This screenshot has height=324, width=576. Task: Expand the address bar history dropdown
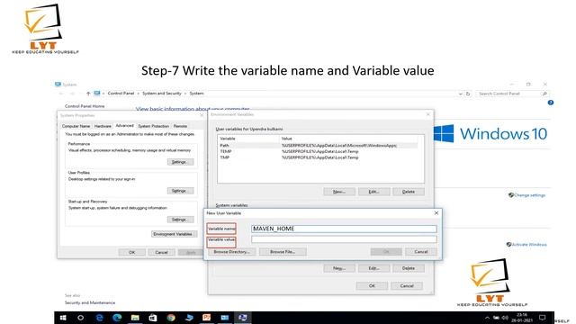(460, 94)
